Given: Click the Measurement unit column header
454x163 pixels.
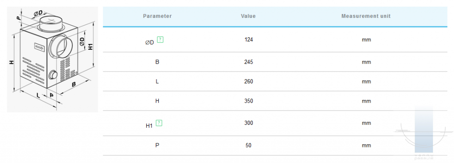Looking at the screenshot, I should [366, 16].
